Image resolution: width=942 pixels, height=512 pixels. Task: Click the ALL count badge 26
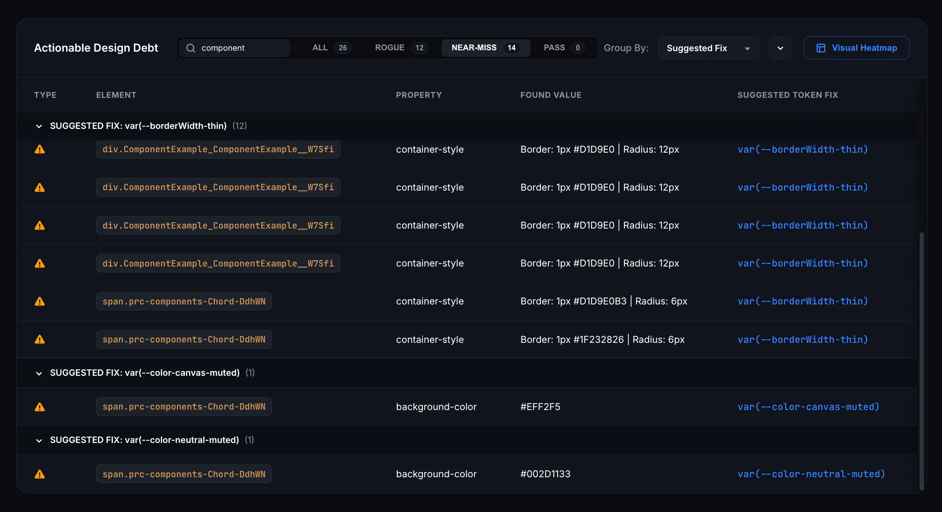click(x=343, y=48)
